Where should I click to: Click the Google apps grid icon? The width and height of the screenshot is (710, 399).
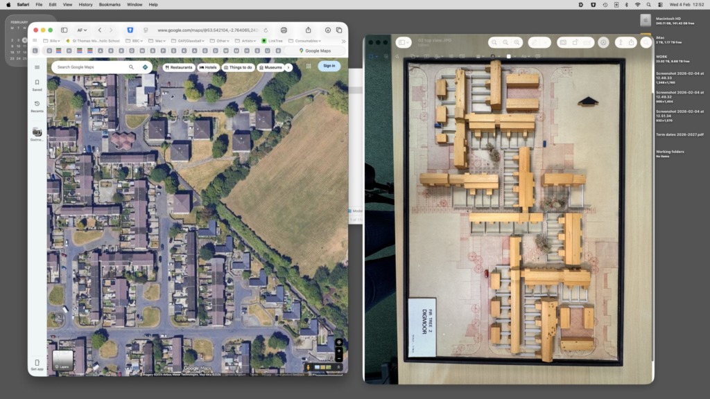(x=308, y=66)
